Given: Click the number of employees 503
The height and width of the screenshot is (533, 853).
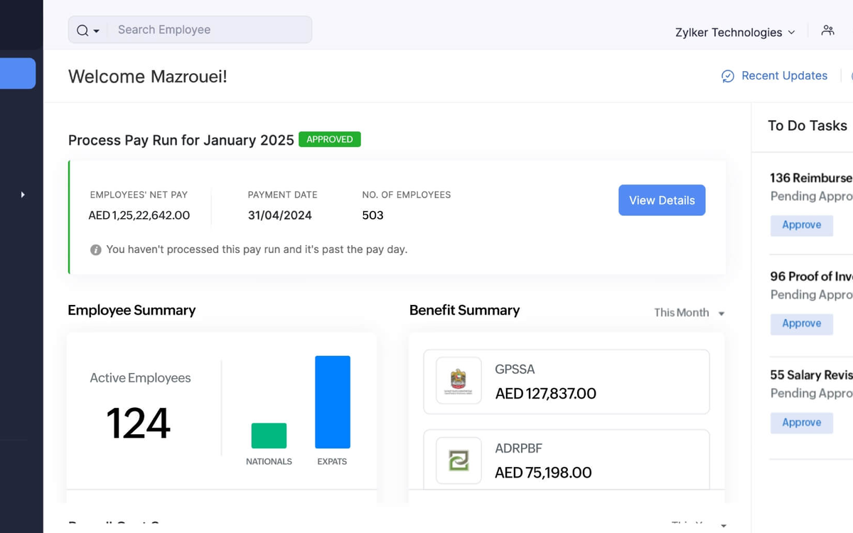Looking at the screenshot, I should [372, 215].
